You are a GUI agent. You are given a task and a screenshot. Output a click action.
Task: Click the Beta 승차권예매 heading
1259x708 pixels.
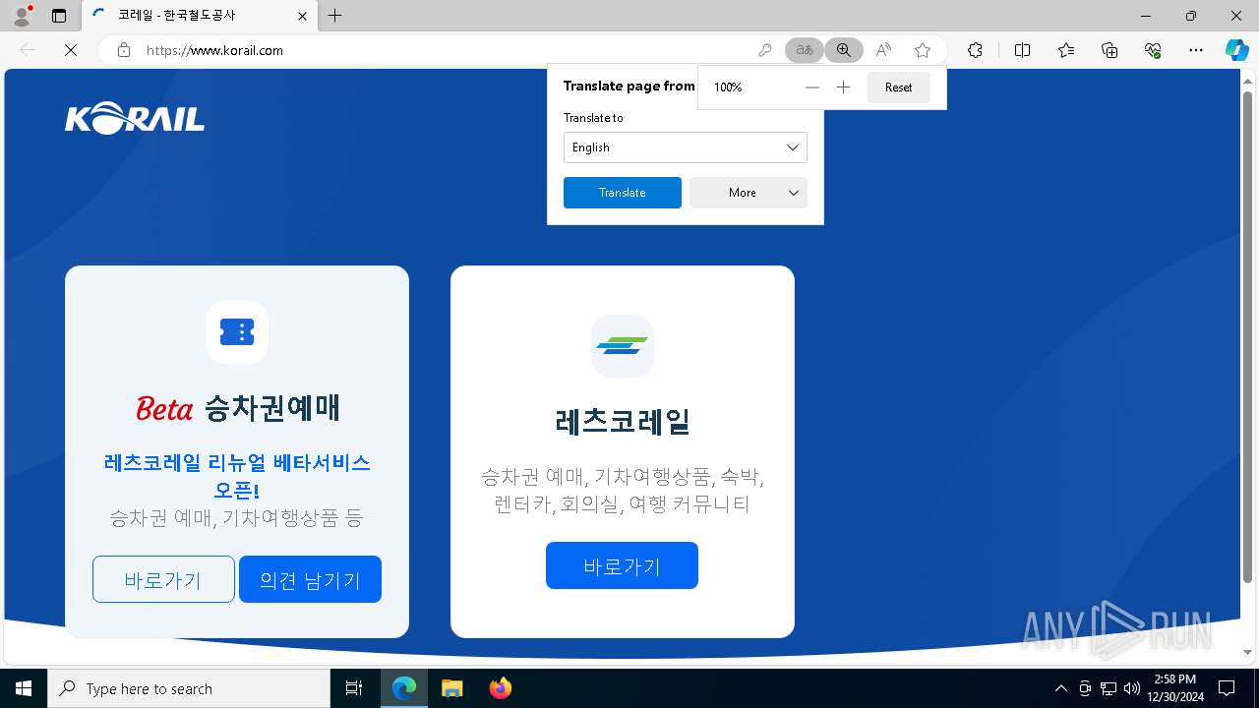(x=237, y=408)
